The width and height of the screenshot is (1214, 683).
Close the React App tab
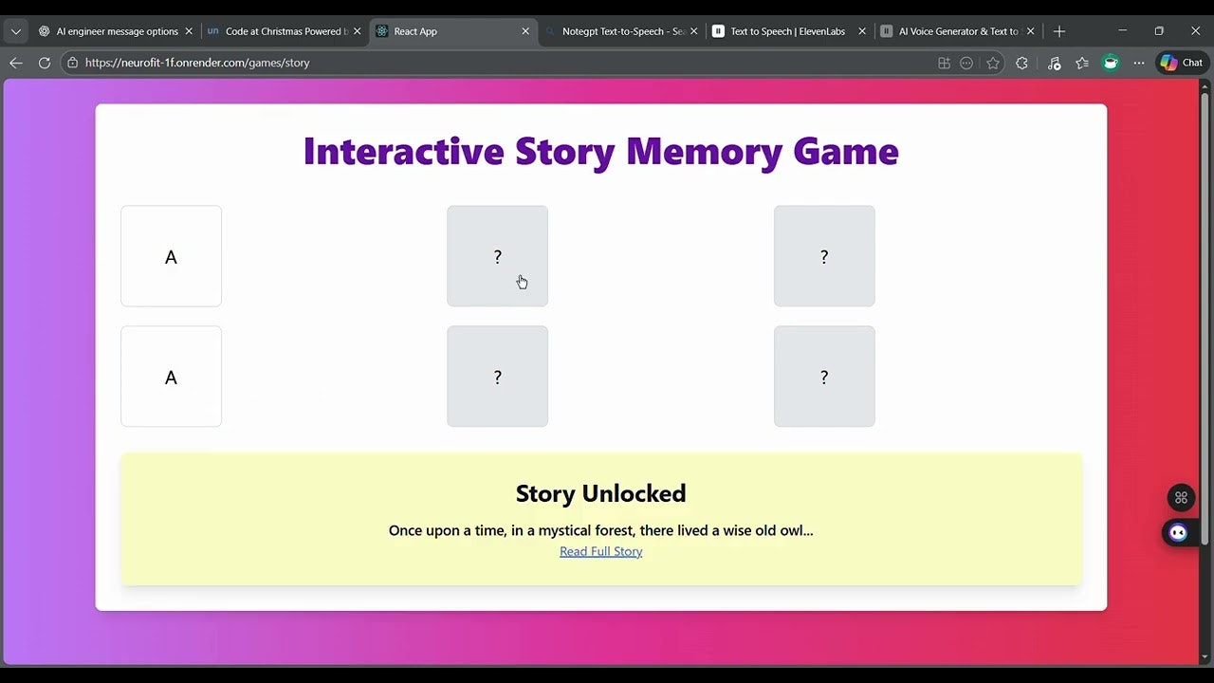(525, 31)
